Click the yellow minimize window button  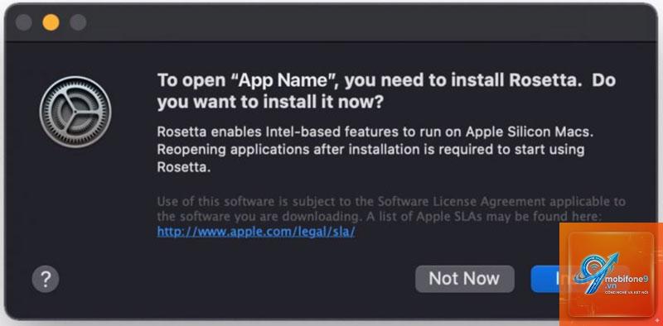coord(51,22)
